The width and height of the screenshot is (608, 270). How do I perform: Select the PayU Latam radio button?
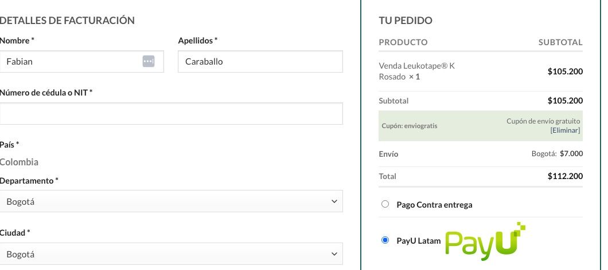(385, 240)
